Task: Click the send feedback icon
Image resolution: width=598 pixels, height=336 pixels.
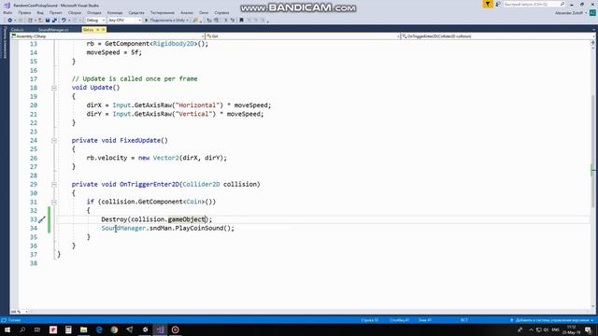Action: (498, 4)
